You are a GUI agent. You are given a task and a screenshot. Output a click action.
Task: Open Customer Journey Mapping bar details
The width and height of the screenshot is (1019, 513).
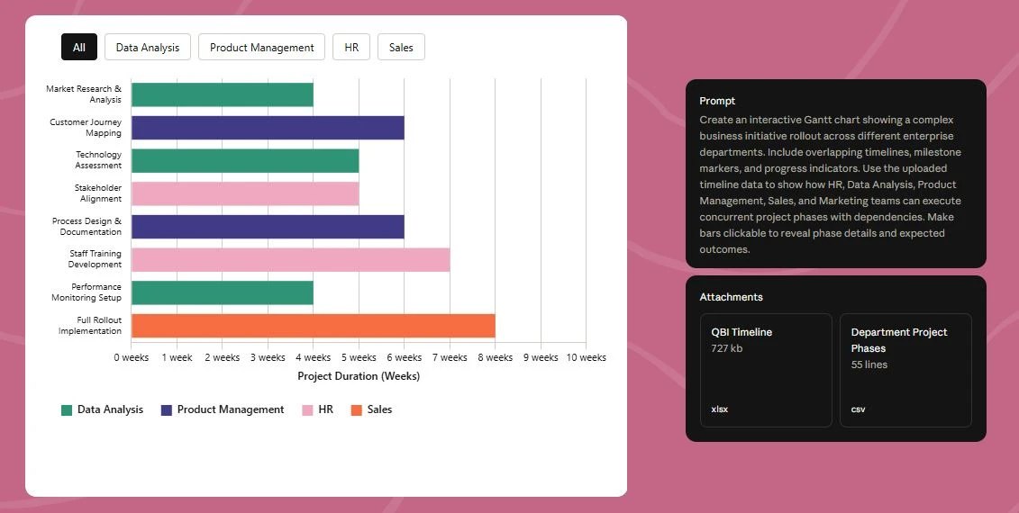[268, 128]
